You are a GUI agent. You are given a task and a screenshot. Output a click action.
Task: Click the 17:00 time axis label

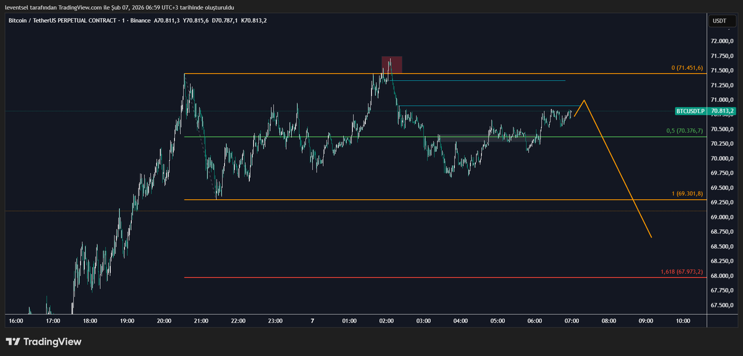tap(53, 321)
